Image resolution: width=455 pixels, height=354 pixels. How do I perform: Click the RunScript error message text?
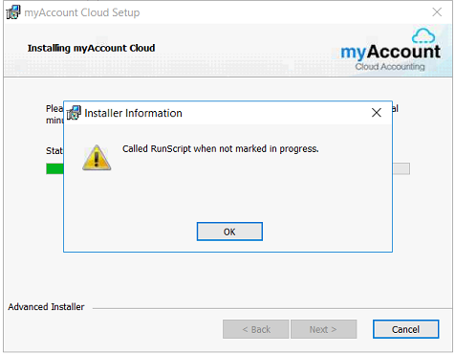221,149
